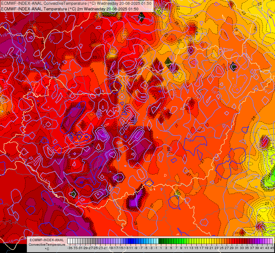Click the 45 tick label on the legend scale
The image size is (275, 253).
coord(272,248)
